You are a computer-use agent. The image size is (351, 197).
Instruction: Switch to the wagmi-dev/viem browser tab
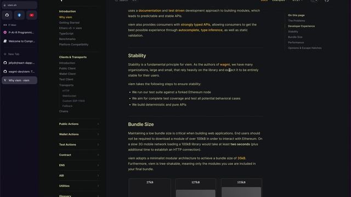(20, 72)
